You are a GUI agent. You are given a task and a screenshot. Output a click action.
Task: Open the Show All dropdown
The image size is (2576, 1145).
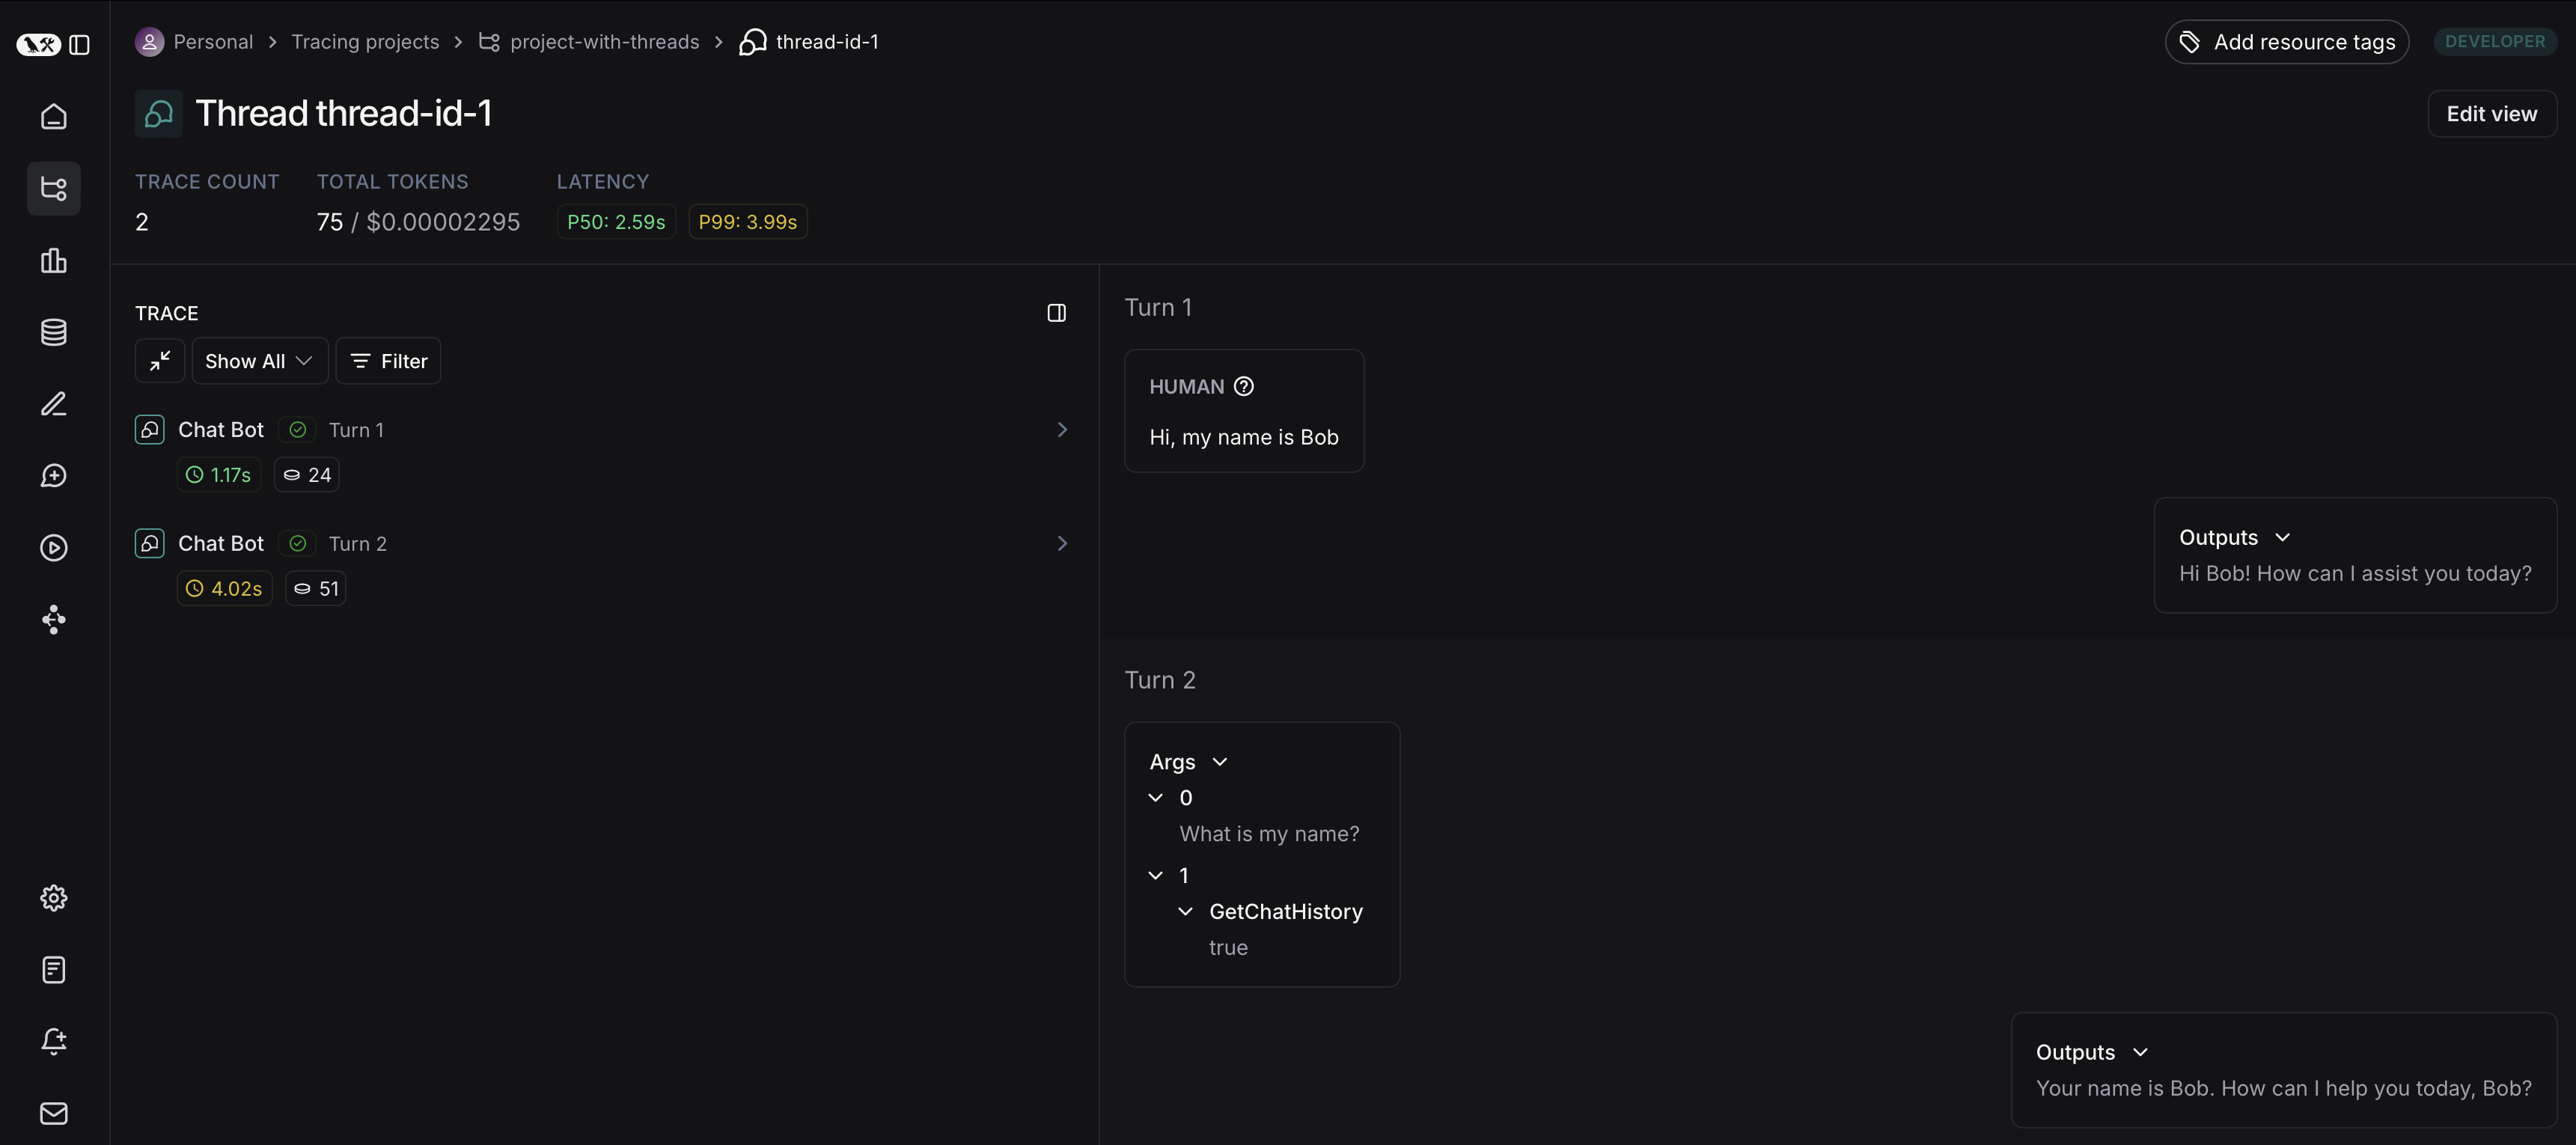(x=259, y=361)
